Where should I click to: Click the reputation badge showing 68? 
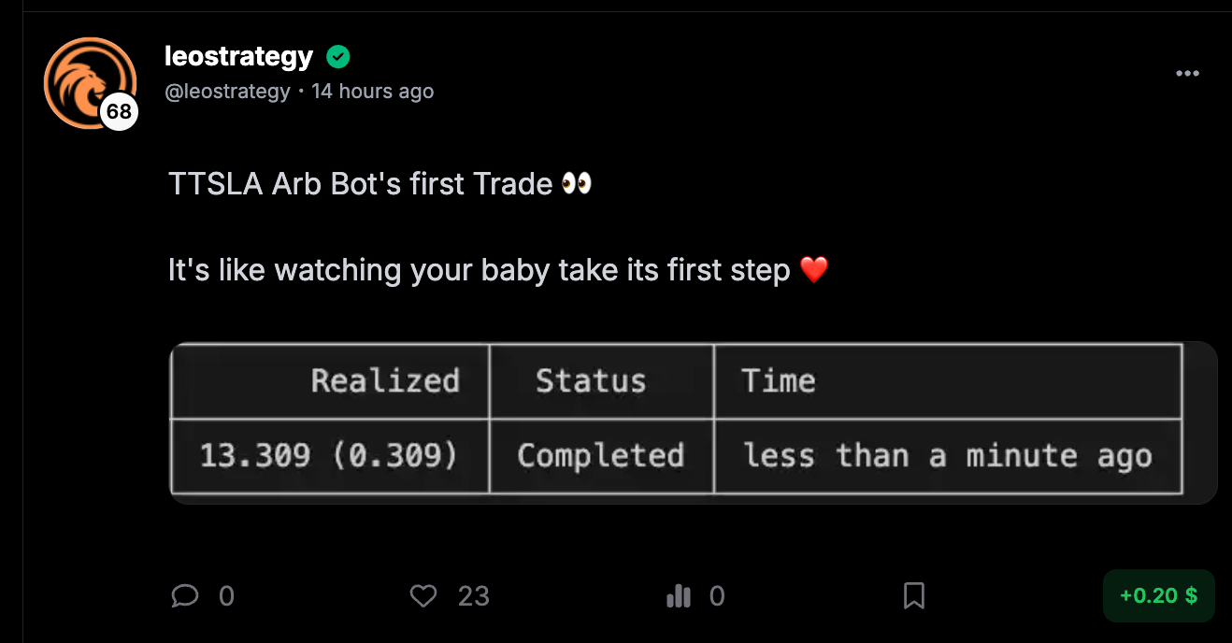point(119,112)
